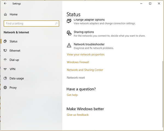Click the Home house icon
This screenshot has width=164, height=131.
5,14
